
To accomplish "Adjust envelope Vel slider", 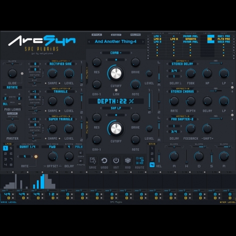I will [159, 156].
